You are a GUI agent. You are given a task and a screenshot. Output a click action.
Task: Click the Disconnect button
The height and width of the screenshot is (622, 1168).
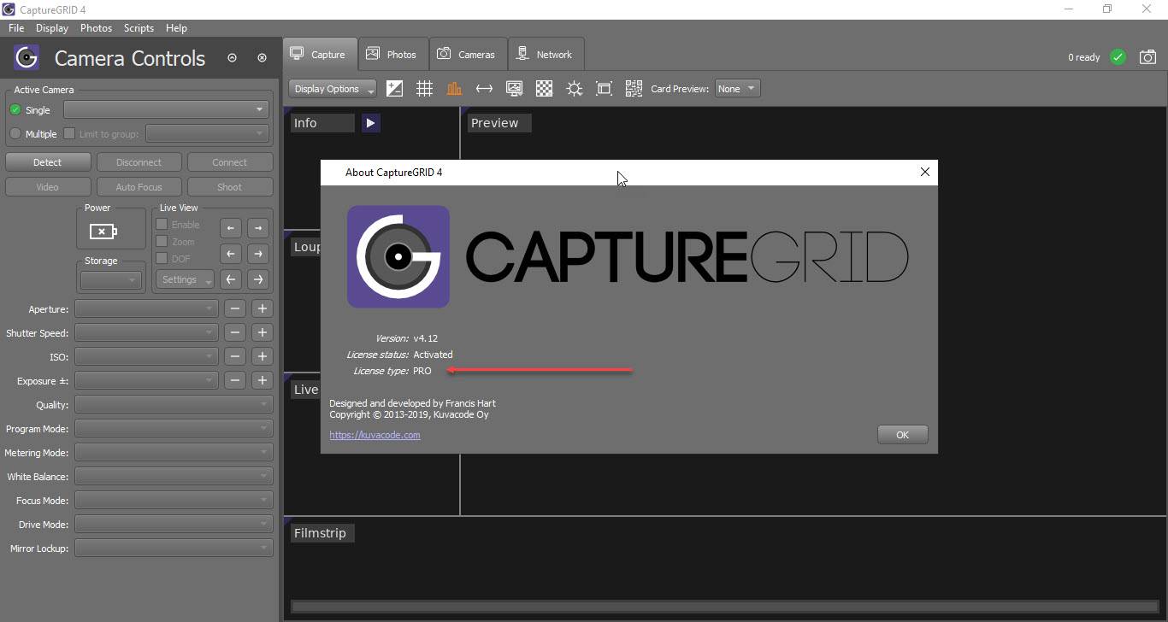[139, 162]
